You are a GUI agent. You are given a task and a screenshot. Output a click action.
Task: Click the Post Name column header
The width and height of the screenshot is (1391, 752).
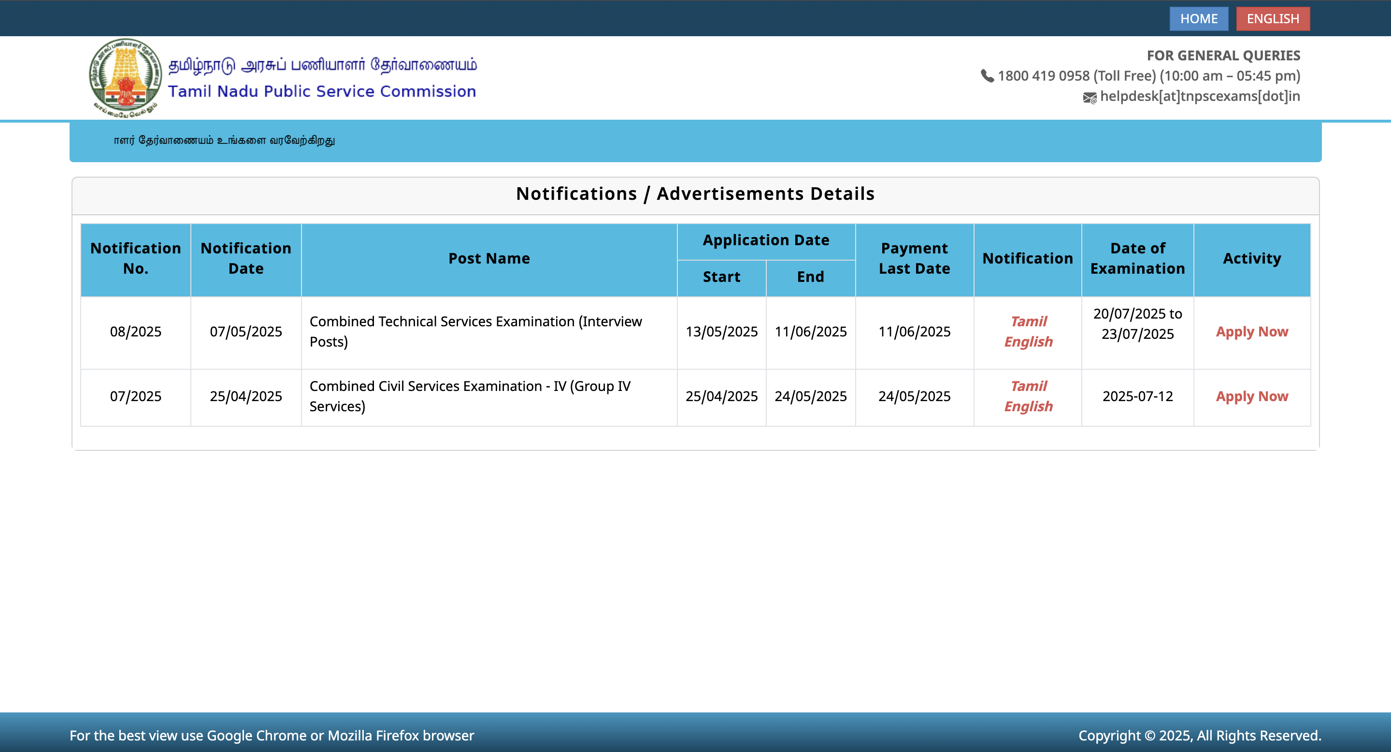(488, 259)
